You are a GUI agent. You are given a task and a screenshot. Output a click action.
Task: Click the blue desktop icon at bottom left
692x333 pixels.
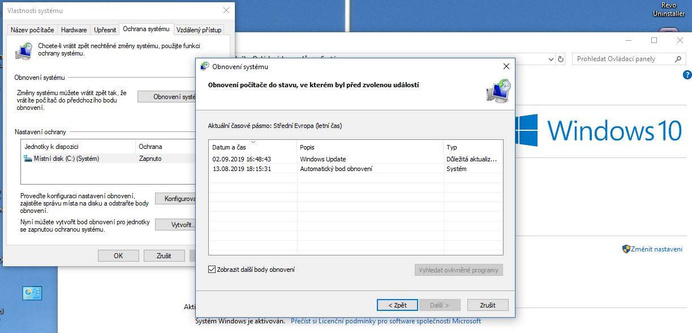[32, 293]
